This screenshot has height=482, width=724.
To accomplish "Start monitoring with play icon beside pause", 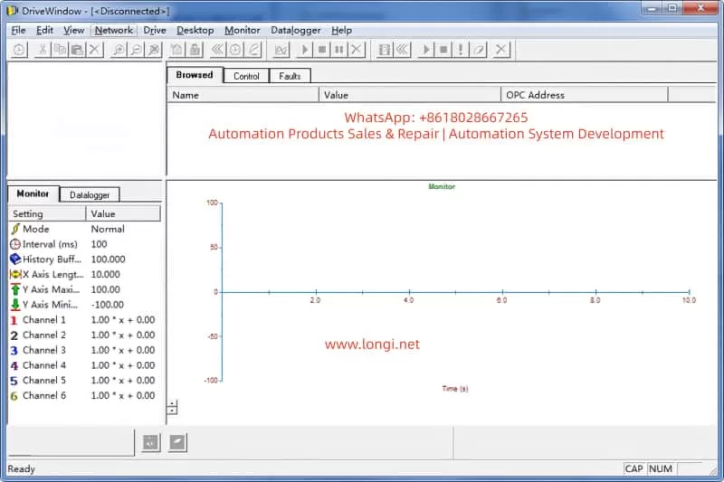I will coord(304,50).
